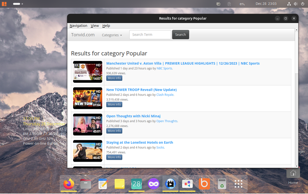Open the trash icon in dock

[222, 184]
